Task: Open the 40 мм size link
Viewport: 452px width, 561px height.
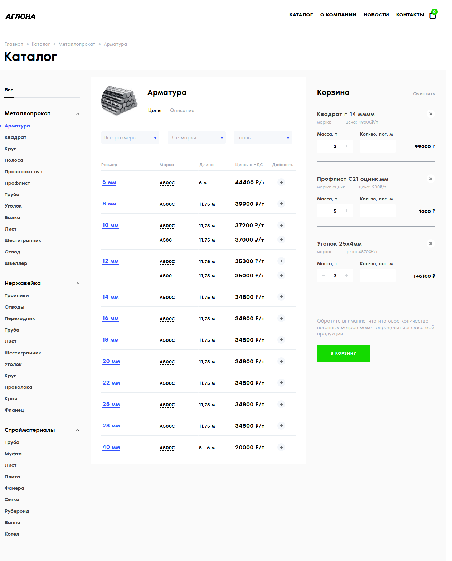Action: (x=111, y=447)
